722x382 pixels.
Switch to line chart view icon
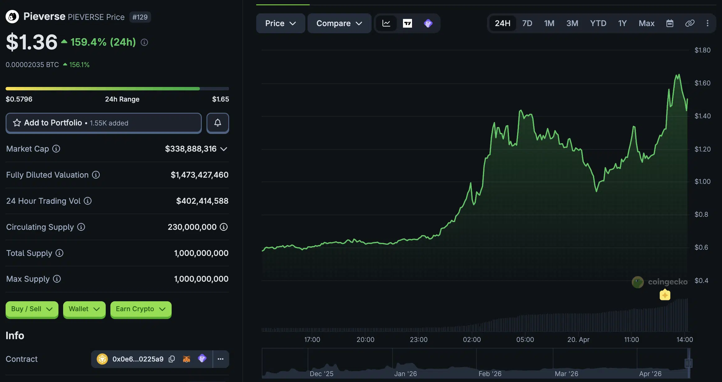tap(386, 23)
